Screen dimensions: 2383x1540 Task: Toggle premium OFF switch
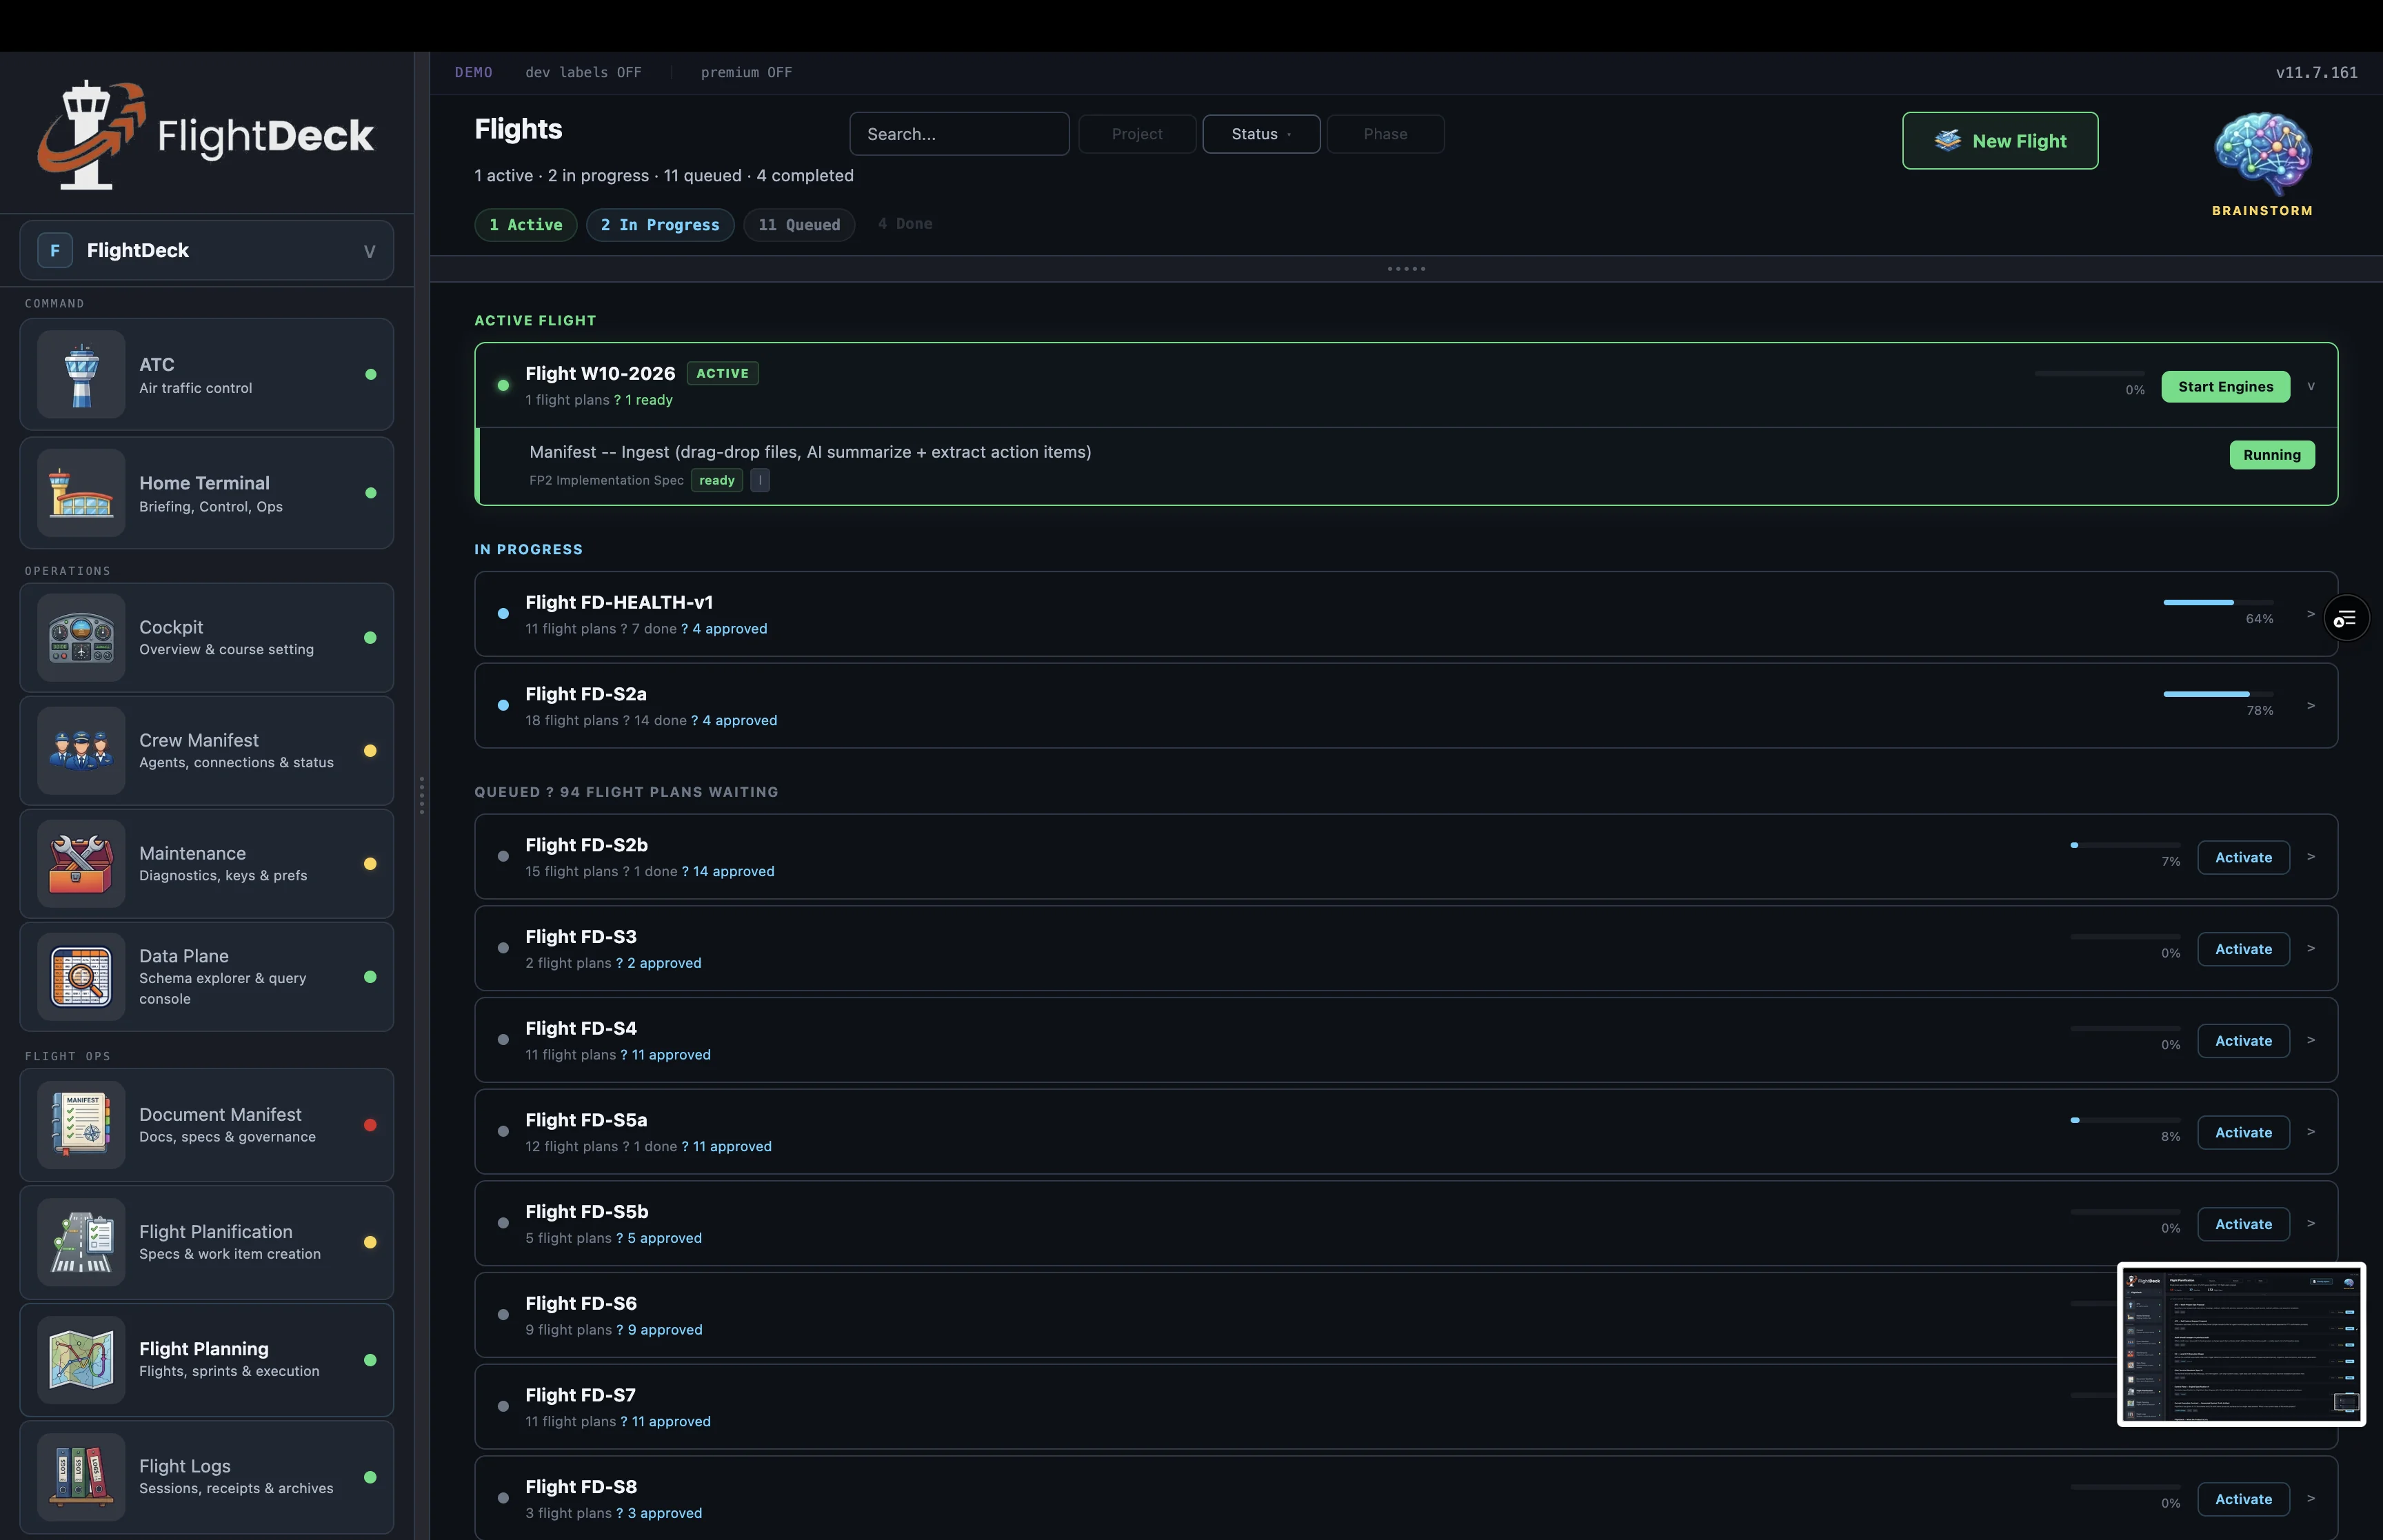[746, 72]
